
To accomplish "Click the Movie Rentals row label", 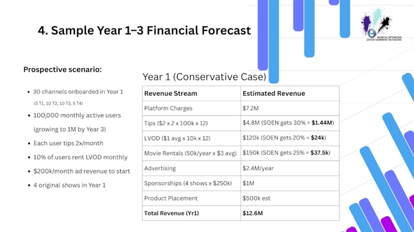I will coord(190,153).
